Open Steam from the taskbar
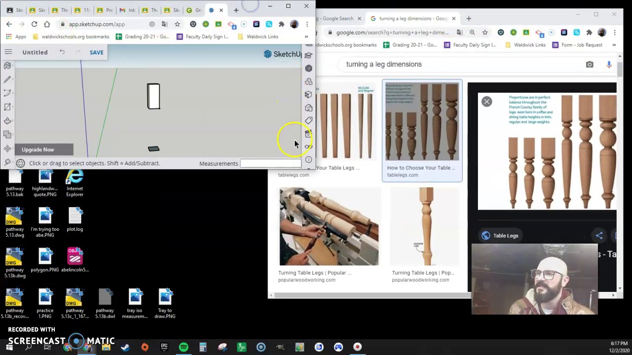The height and width of the screenshot is (355, 632). 125,347
